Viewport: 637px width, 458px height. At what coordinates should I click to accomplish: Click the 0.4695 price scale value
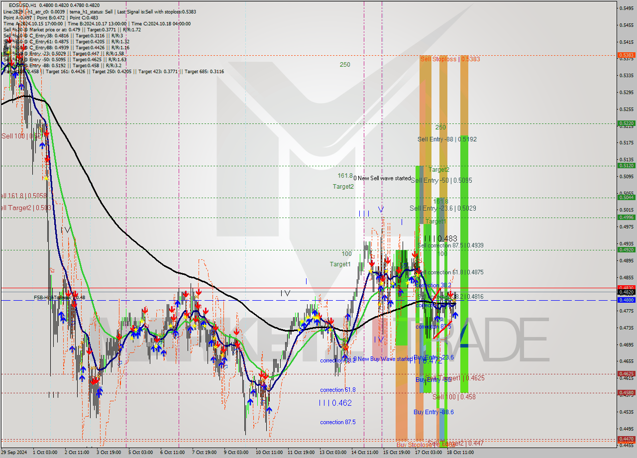click(627, 344)
